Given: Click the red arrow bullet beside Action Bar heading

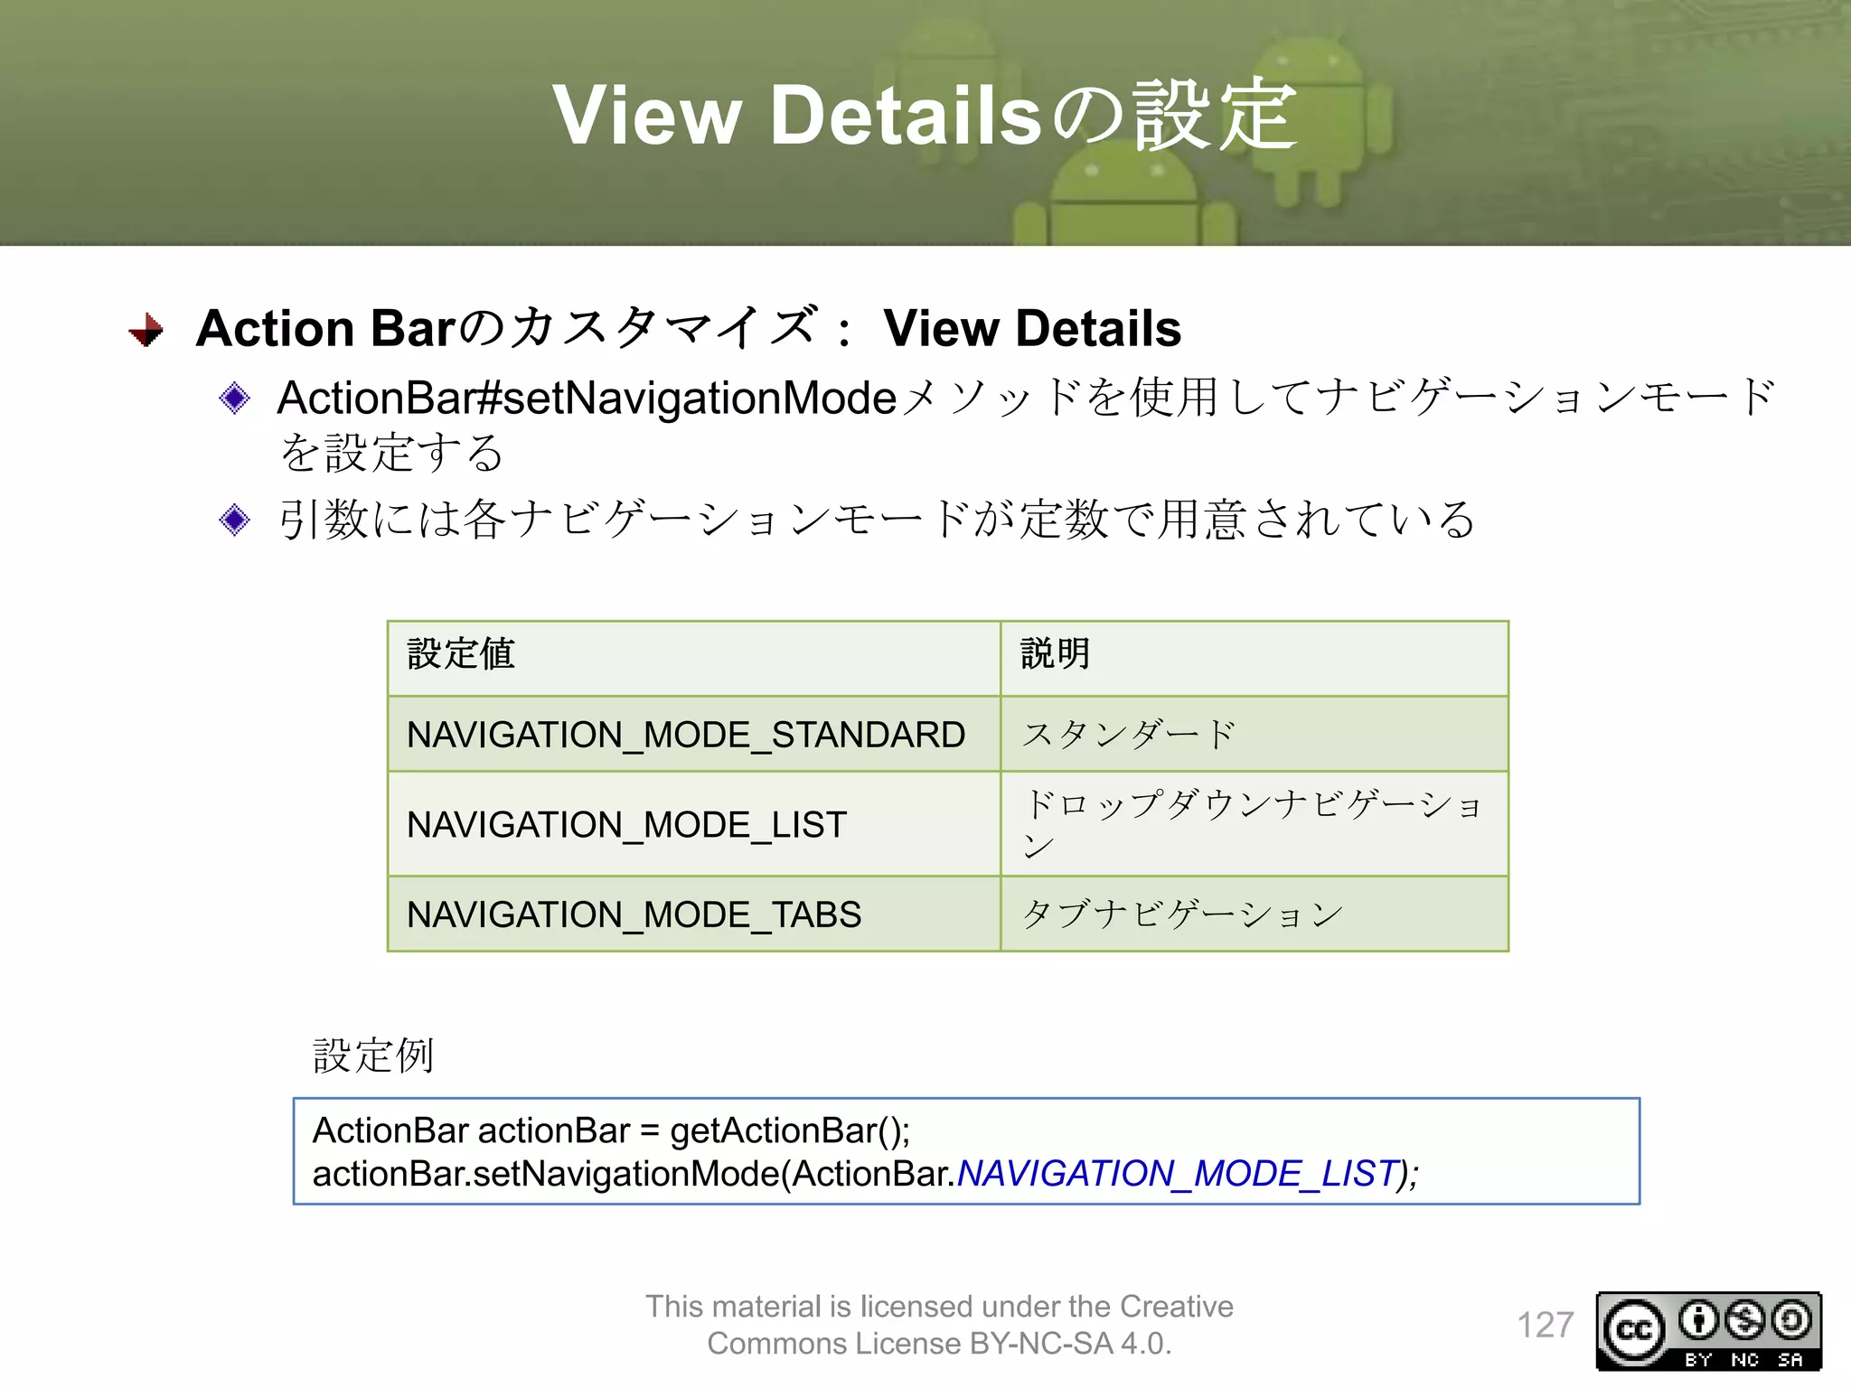Looking at the screenshot, I should [146, 330].
